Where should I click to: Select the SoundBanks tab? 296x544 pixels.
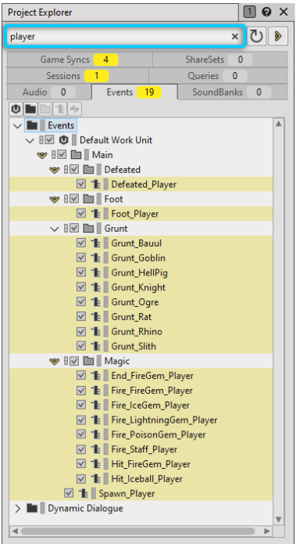coord(232,92)
